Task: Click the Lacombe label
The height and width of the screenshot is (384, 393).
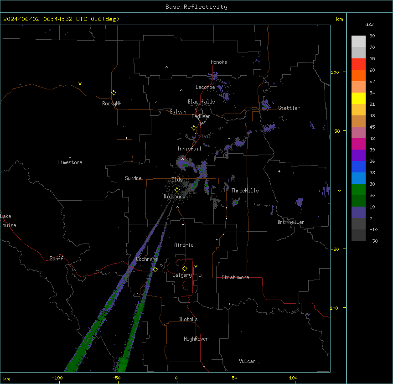Action: click(205, 87)
